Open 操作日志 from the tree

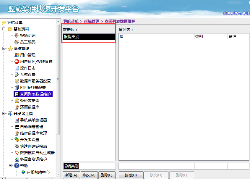click(x=28, y=68)
